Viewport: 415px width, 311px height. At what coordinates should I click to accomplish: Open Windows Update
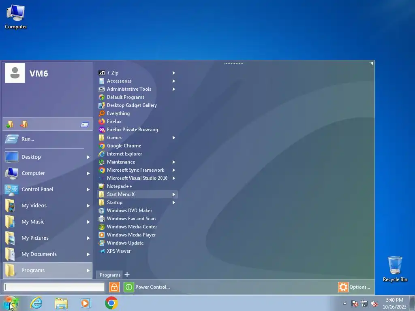tap(121, 243)
